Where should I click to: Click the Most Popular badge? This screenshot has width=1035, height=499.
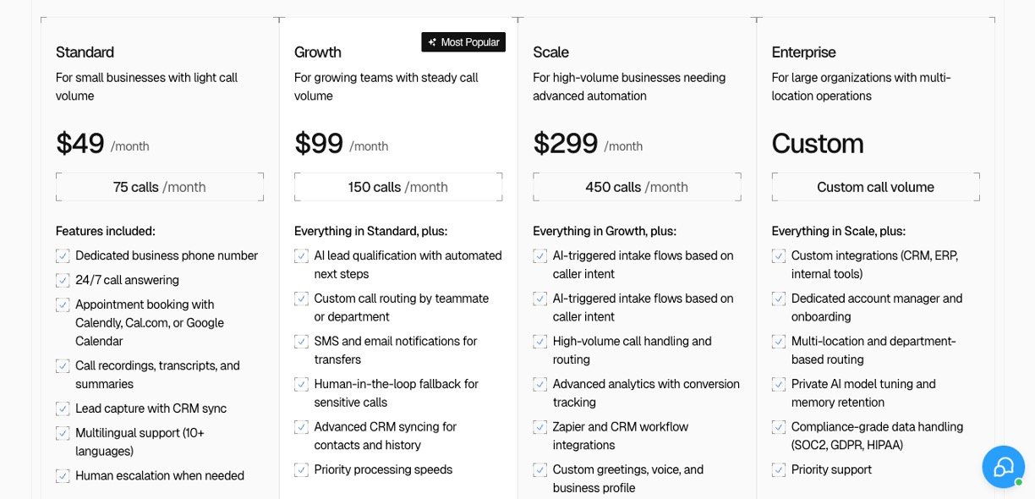point(463,42)
